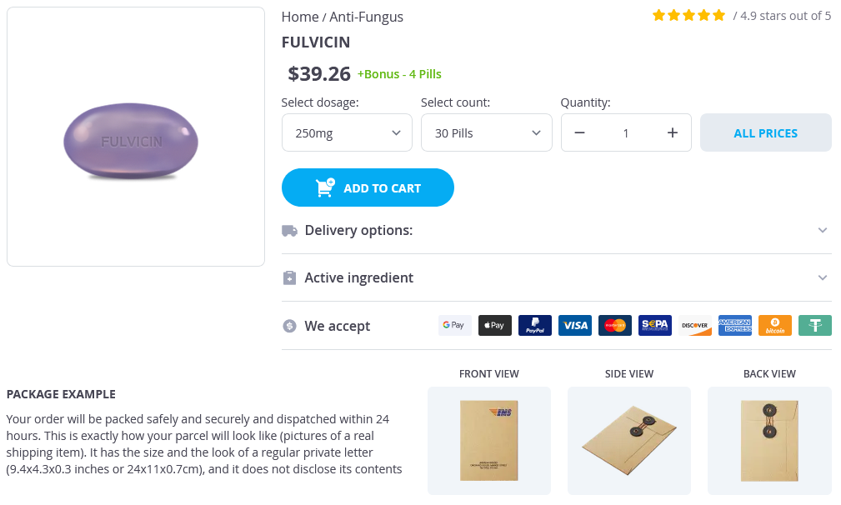Click the SEPA payment icon
This screenshot has width=841, height=505.
point(655,326)
